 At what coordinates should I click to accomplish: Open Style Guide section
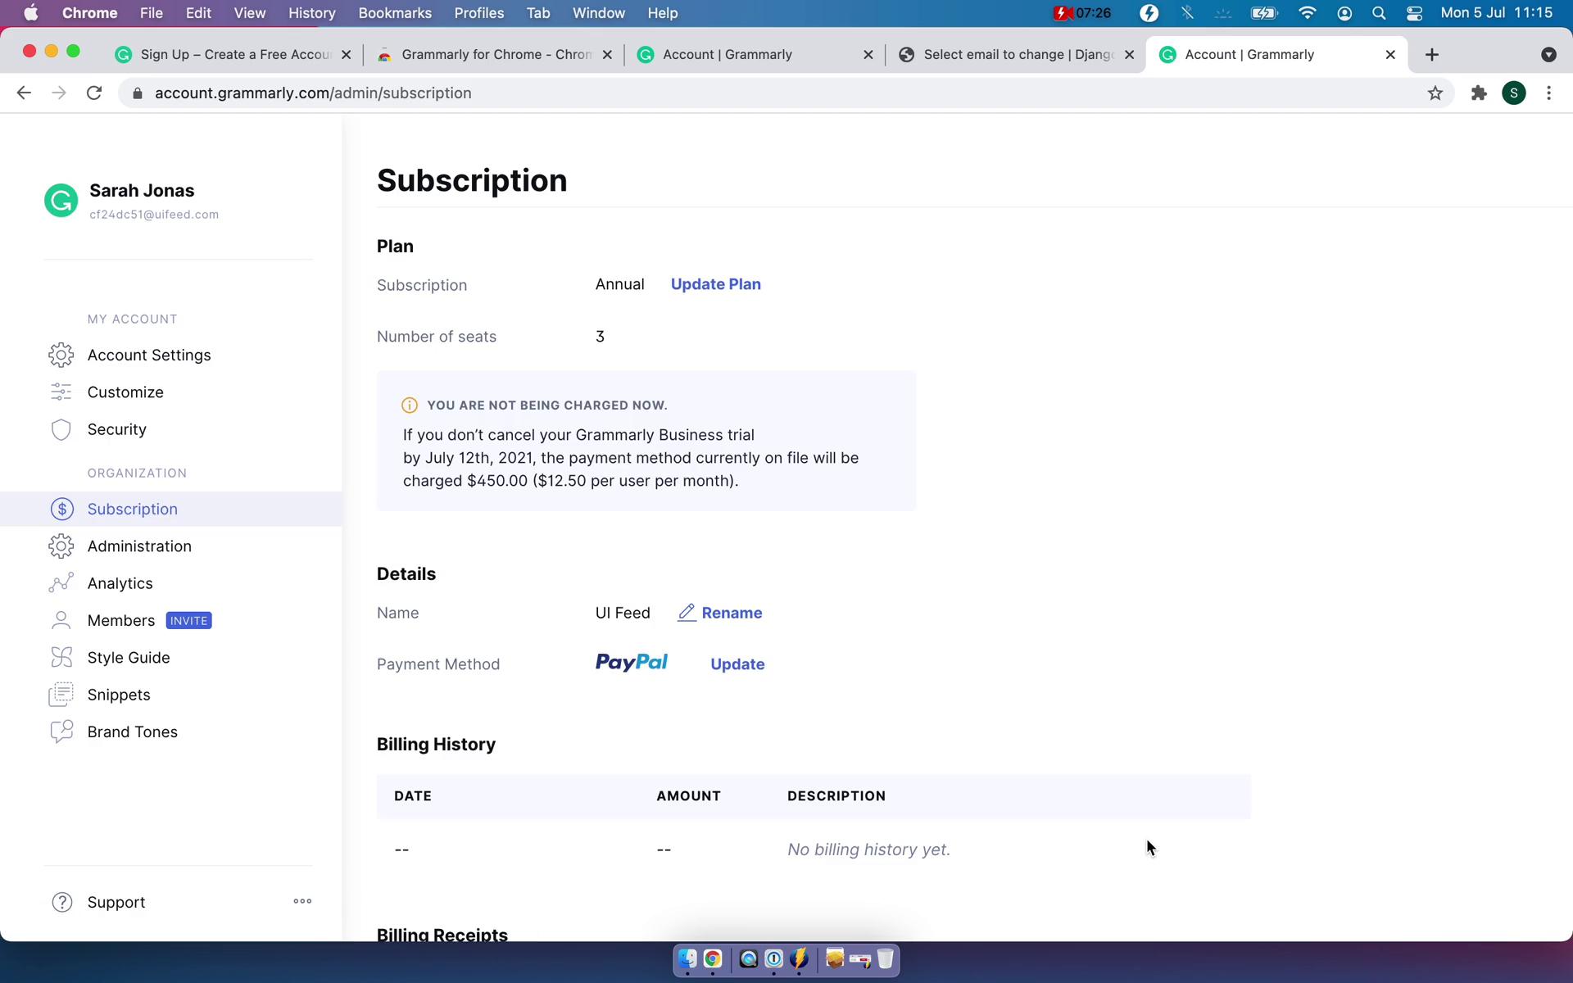coord(128,657)
